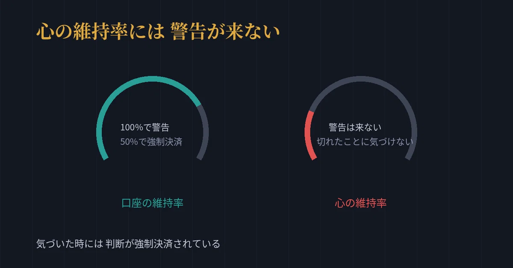The width and height of the screenshot is (513, 268).
Task: Click the text 切れたことに気づけない
Action: [x=365, y=142]
